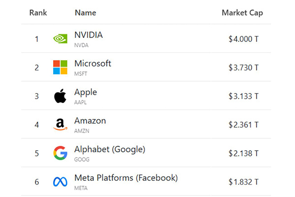Select Meta's $1.832 T market cap
This screenshot has width=295, height=197.
[x=243, y=182]
